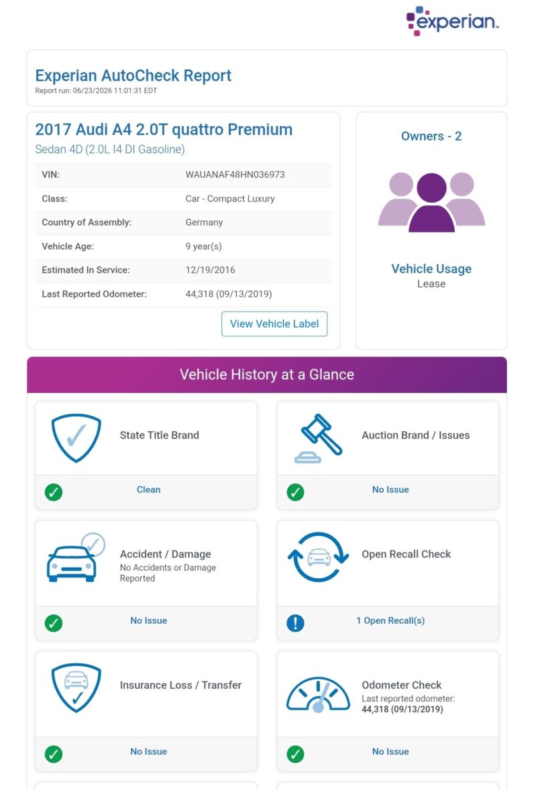The image size is (534, 789).
Task: Click green checkmark under Auction Brand / Issues
Action: 295,492
